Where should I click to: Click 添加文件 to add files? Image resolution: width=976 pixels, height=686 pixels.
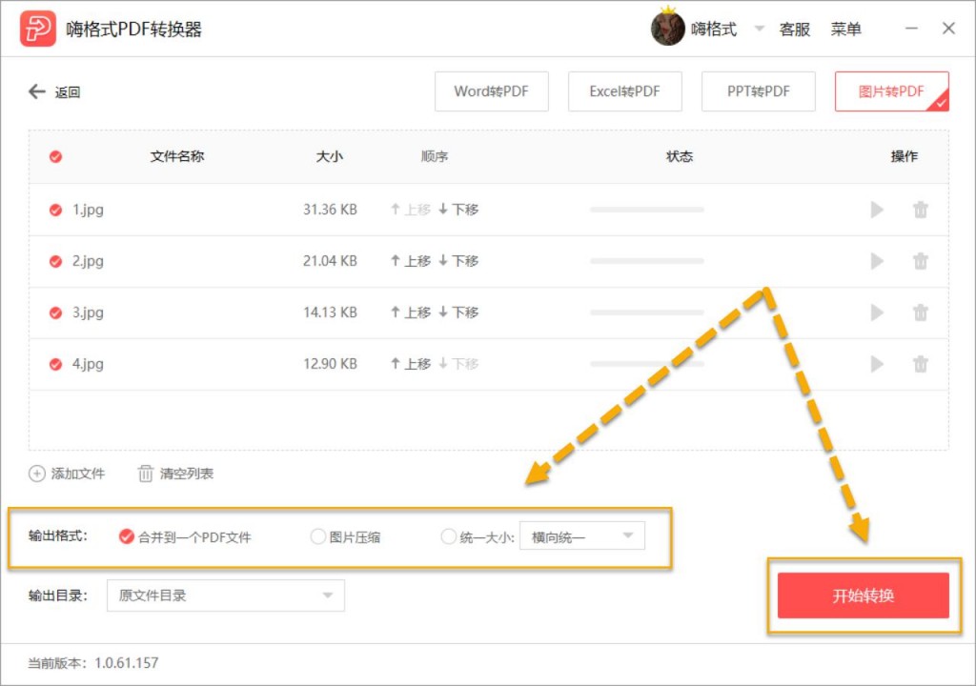[x=78, y=474]
